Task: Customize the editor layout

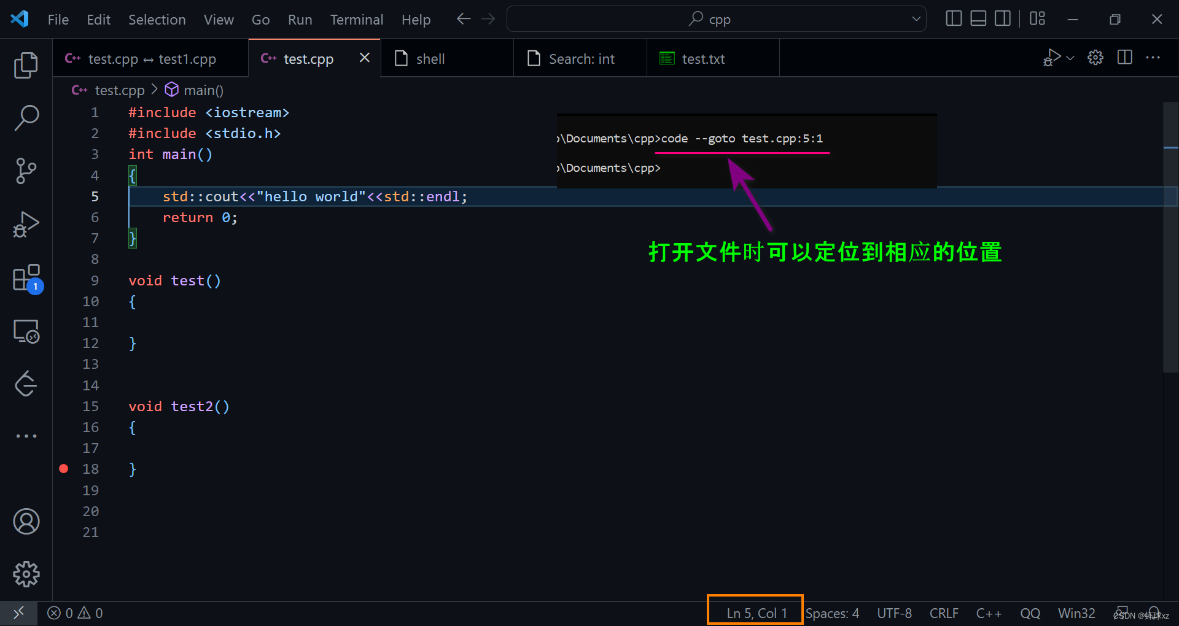Action: coord(1037,19)
